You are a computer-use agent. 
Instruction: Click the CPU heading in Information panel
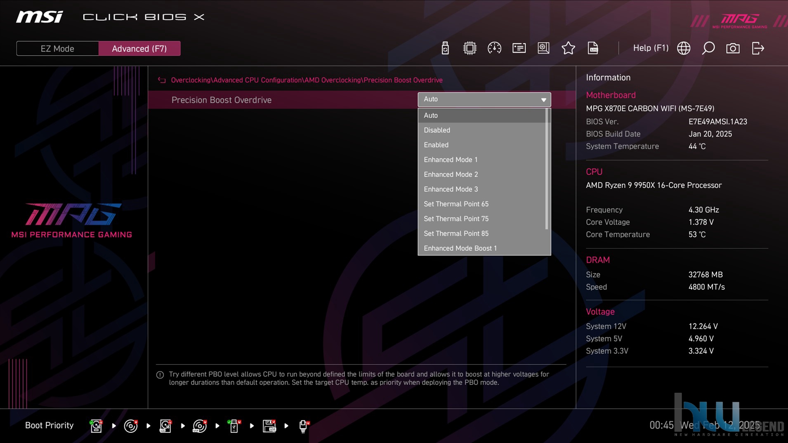click(x=594, y=172)
